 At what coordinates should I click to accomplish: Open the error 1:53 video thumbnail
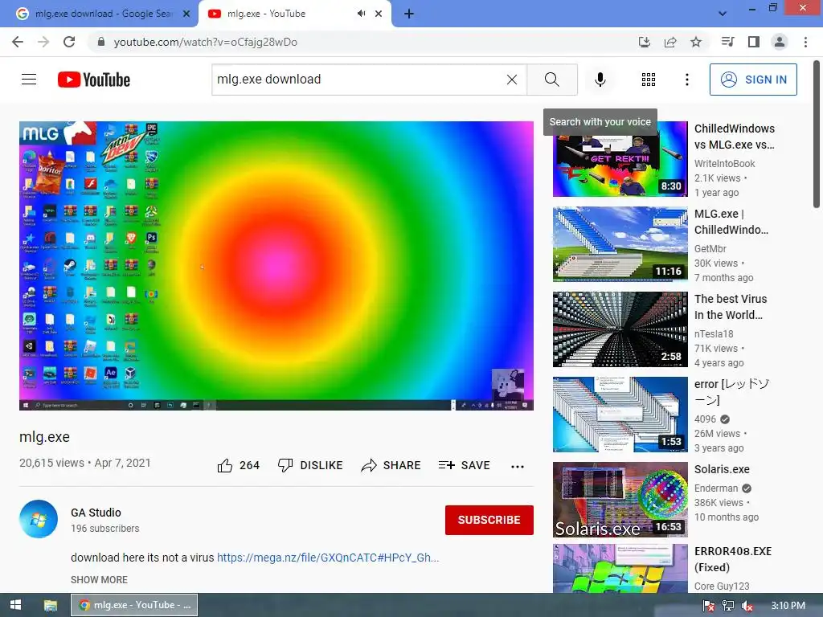pos(620,415)
